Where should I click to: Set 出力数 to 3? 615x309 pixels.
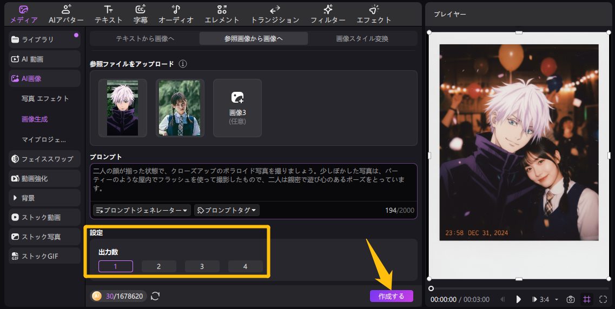202,266
